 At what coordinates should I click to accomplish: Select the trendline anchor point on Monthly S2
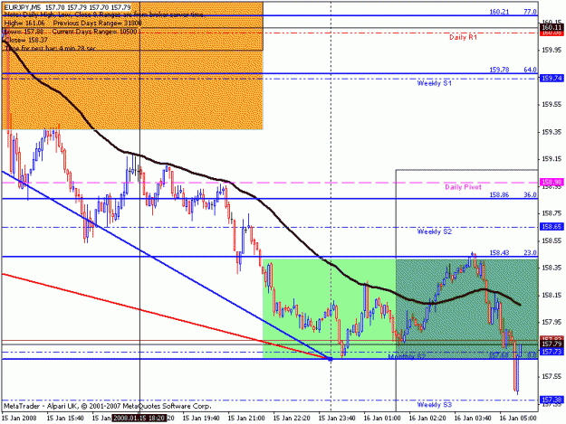tap(331, 359)
